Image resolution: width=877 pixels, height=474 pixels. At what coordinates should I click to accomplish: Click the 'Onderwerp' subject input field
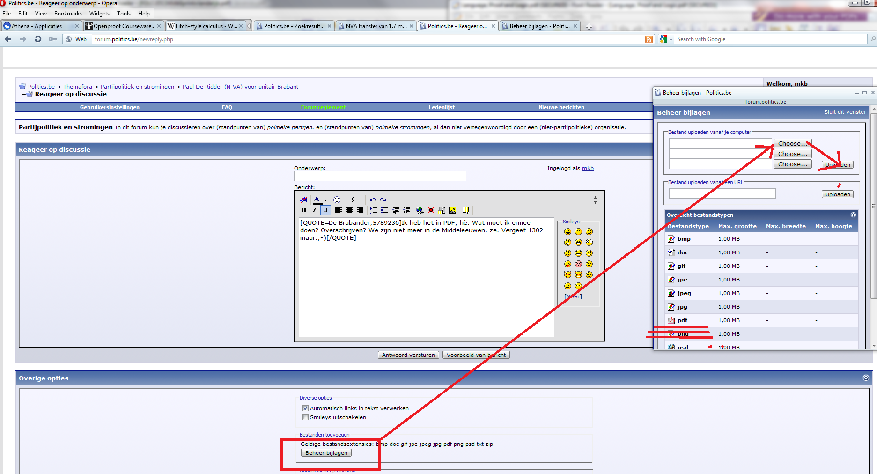coord(380,176)
